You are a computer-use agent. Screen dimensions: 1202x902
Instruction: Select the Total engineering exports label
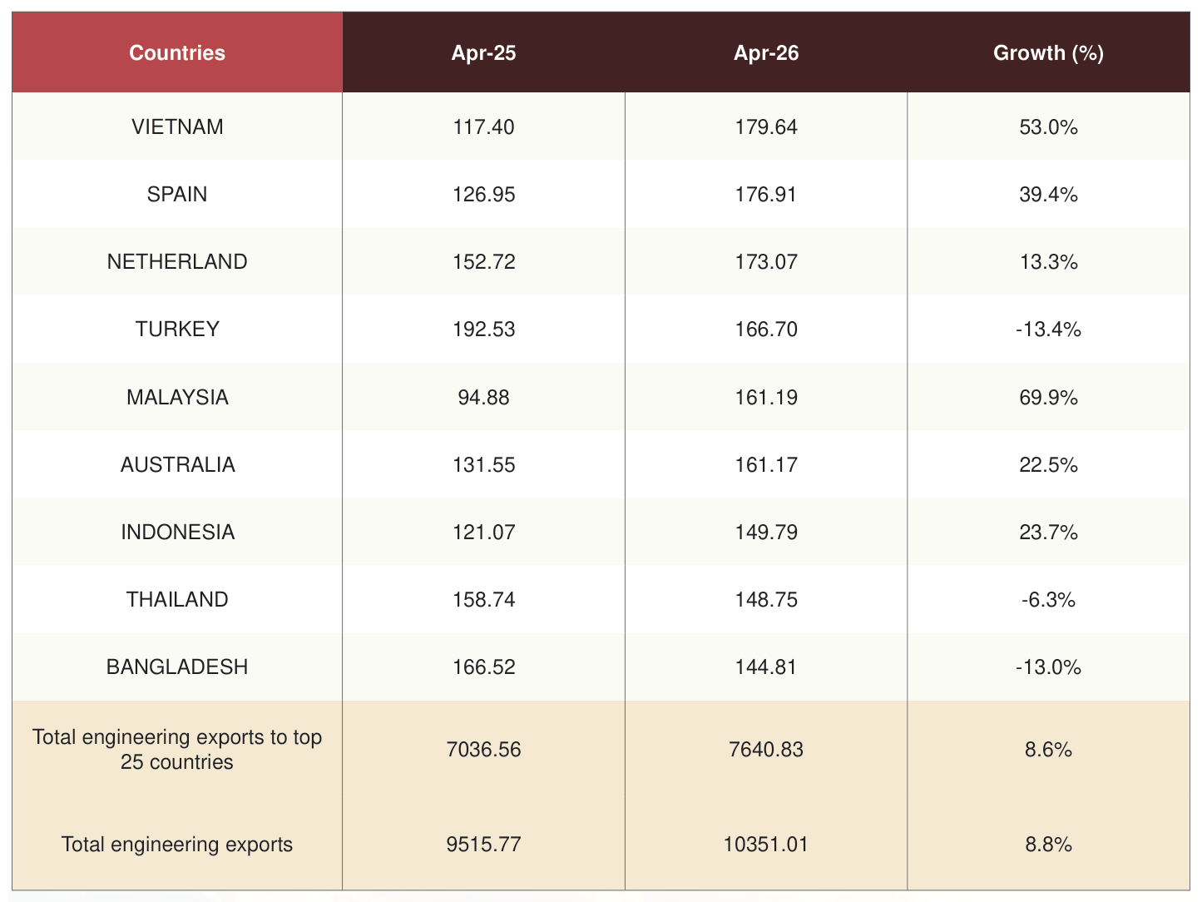177,844
